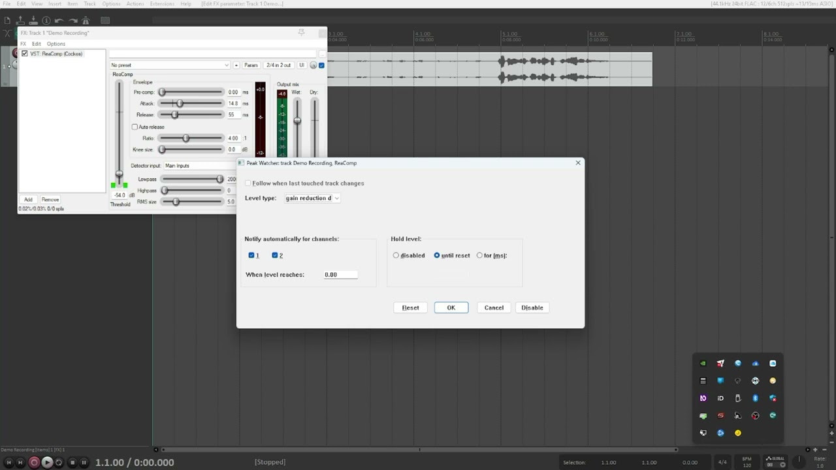
Task: Toggle channel 1 notify checkbox
Action: click(251, 255)
